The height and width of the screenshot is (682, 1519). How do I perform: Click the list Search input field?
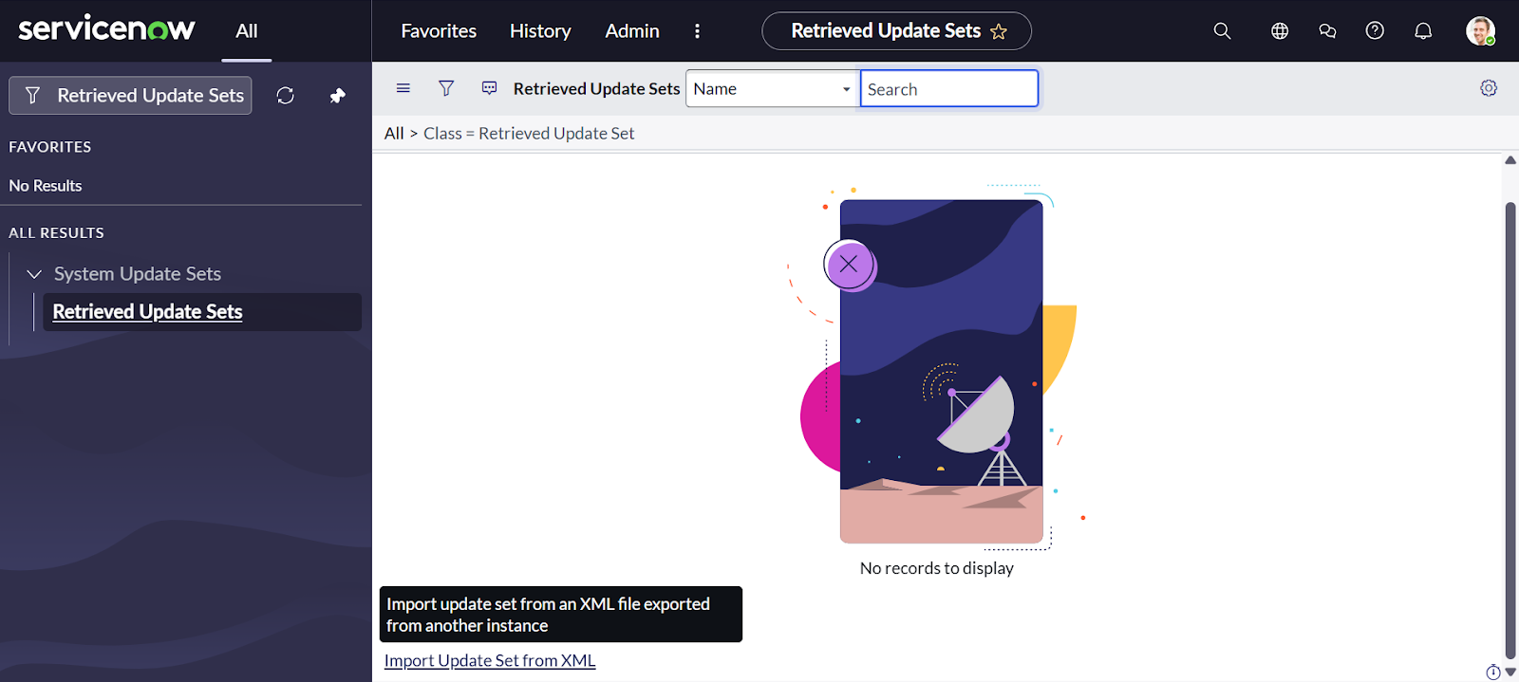948,89
